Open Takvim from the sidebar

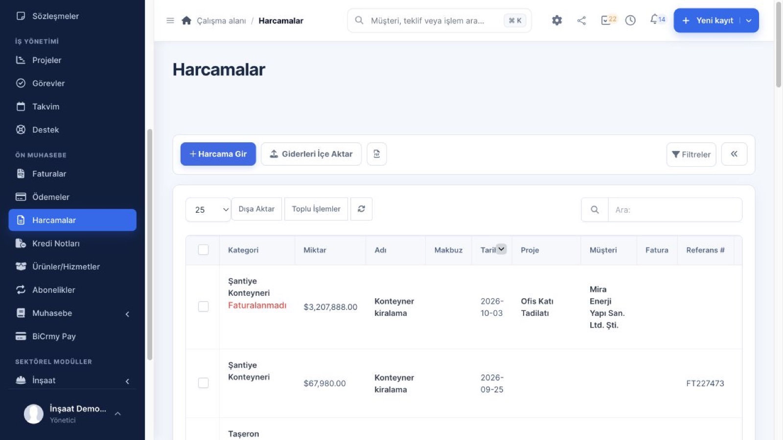(72, 107)
